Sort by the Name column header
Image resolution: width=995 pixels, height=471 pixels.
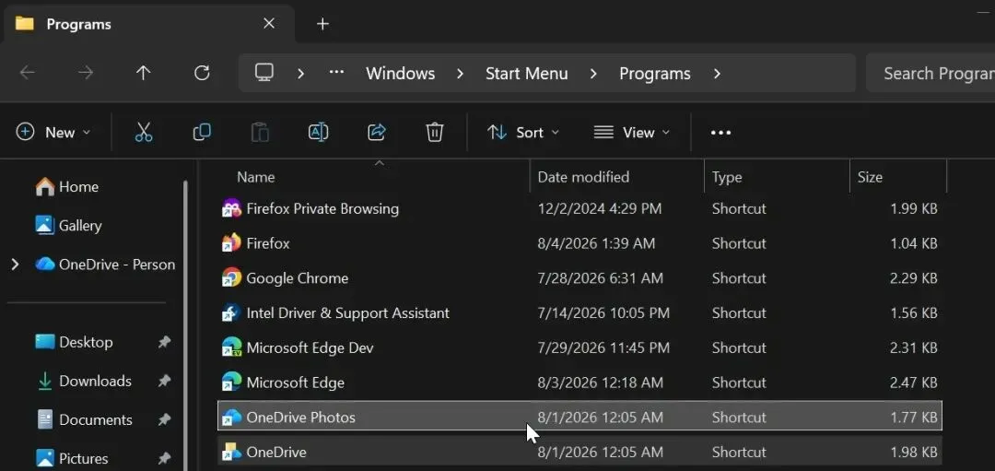[374, 177]
